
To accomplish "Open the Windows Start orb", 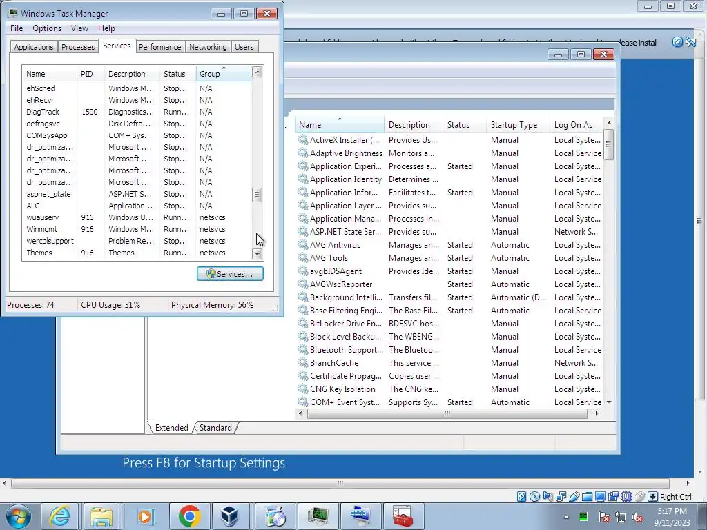I will coord(18,516).
